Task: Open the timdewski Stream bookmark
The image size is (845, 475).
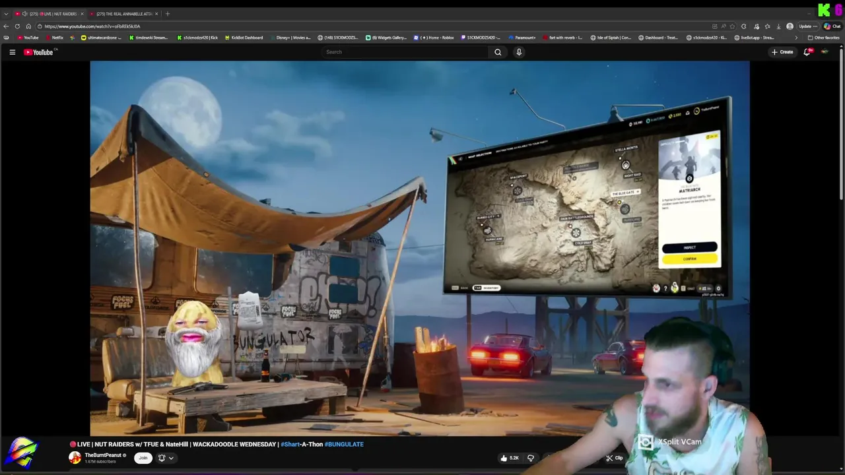Action: coord(149,38)
